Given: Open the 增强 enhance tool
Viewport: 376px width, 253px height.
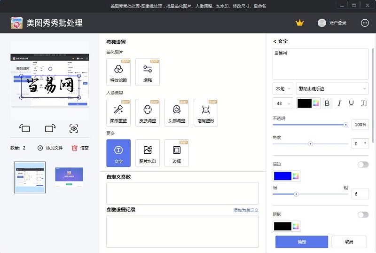Looking at the screenshot, I should click(148, 72).
